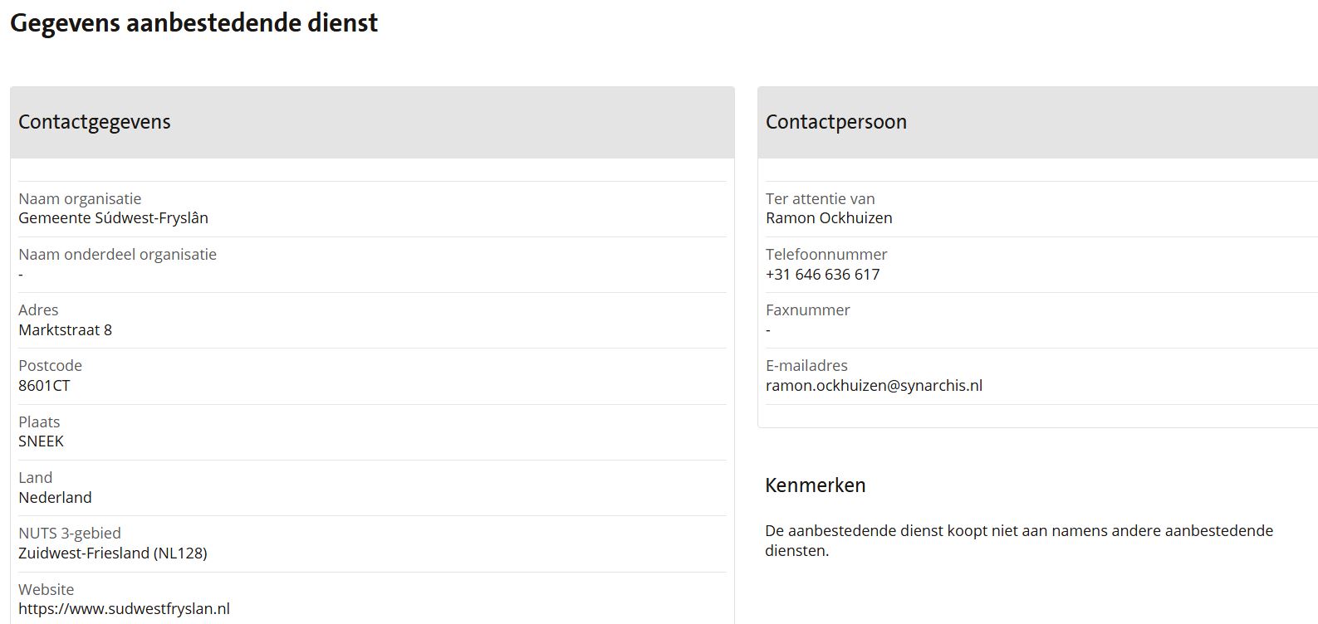Viewport: 1318px width, 624px height.
Task: Click the Faxnummer label
Action: point(807,310)
